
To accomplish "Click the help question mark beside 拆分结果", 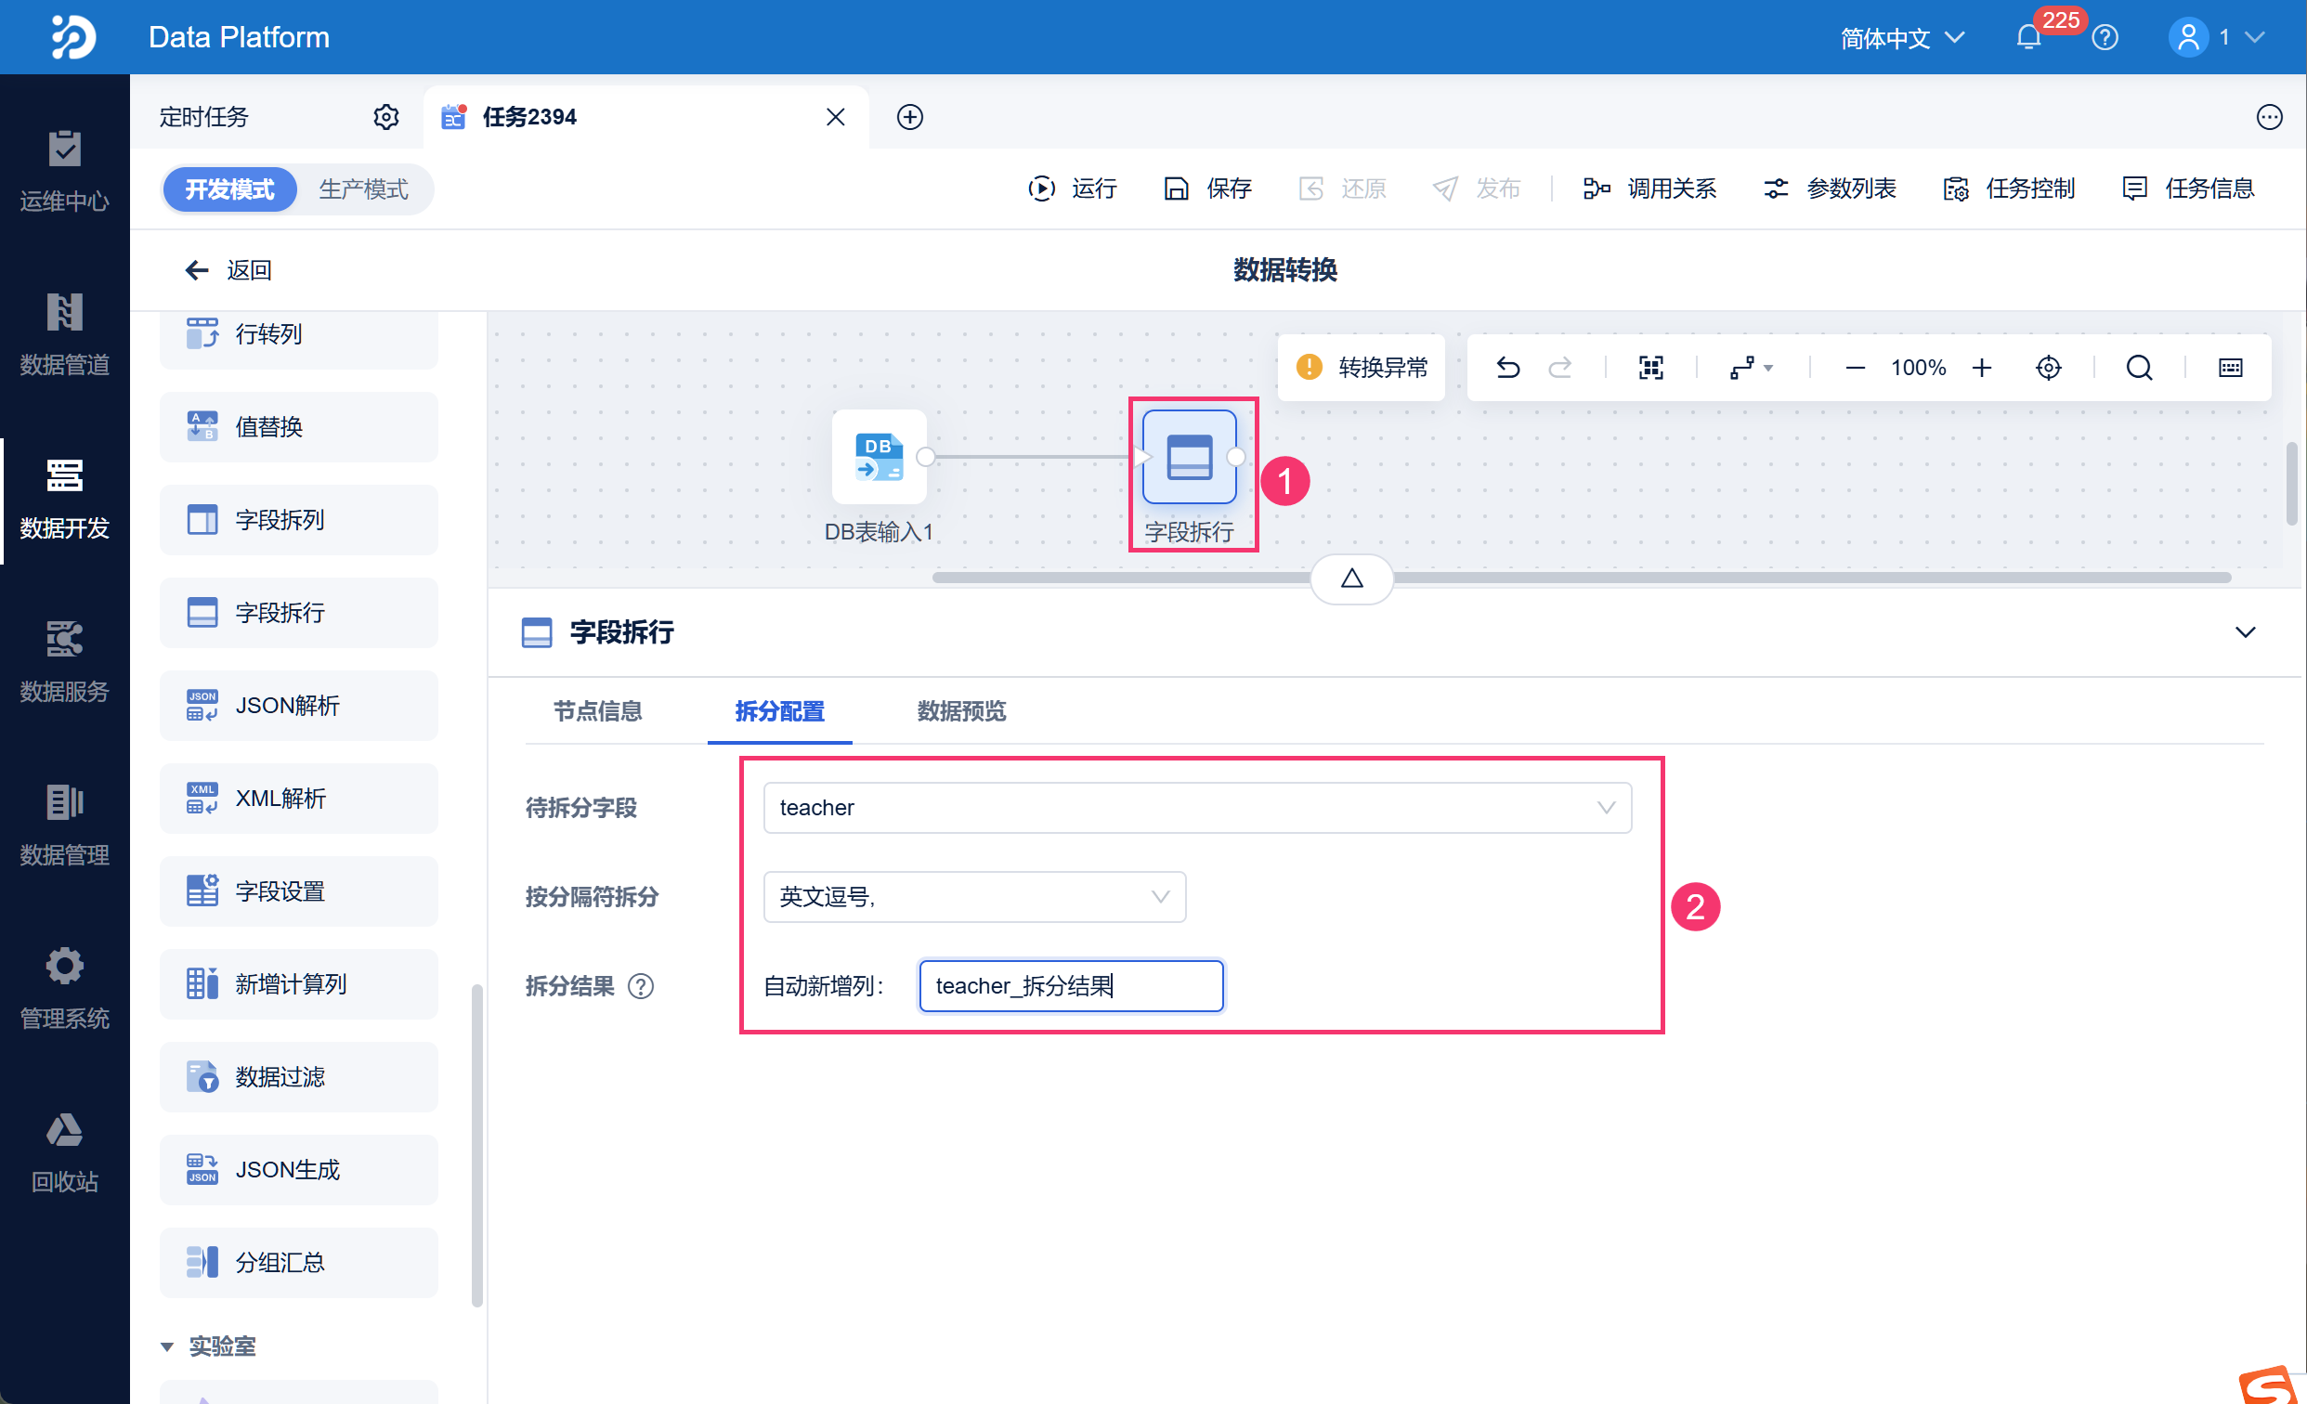I will (641, 985).
